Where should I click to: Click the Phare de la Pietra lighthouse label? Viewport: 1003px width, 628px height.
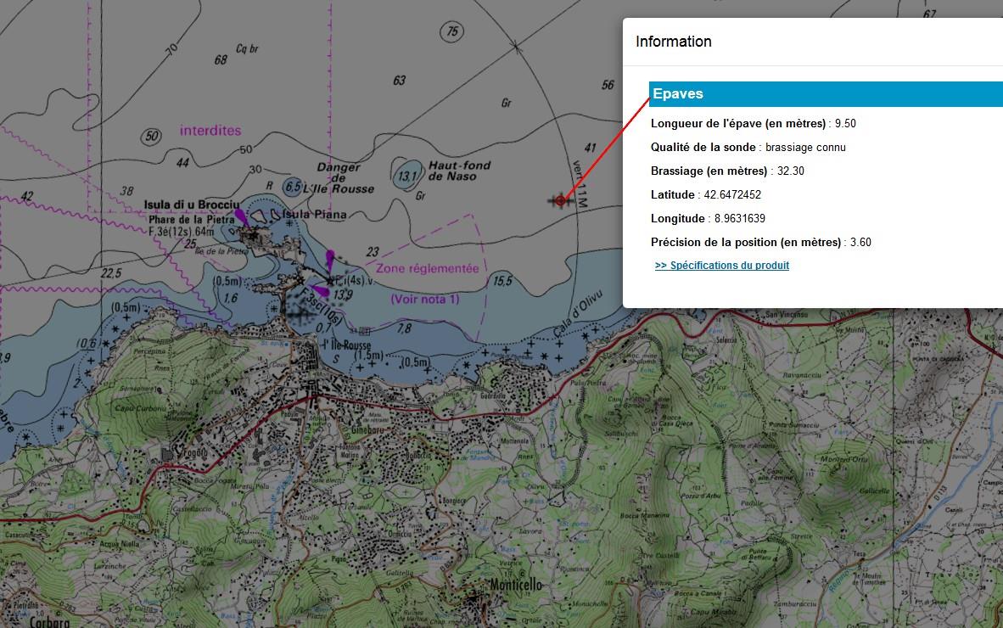click(x=191, y=219)
